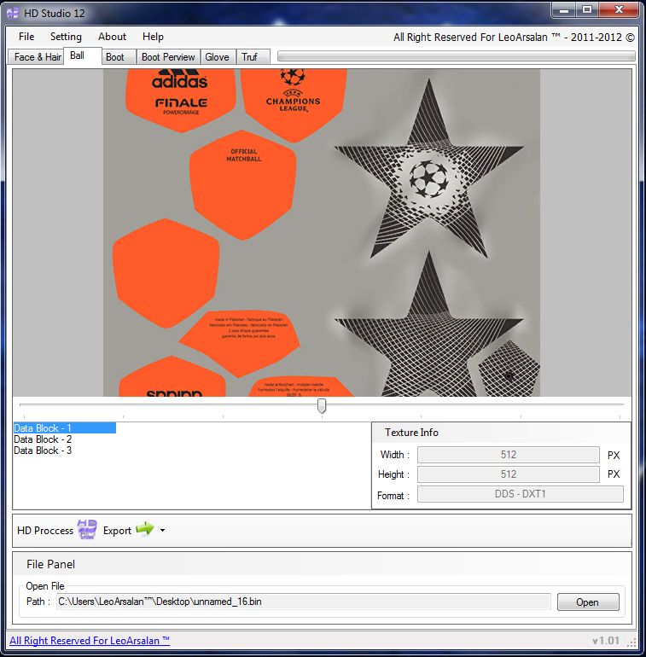
Task: Click the All Right Reserved For LeoArsalan link
Action: point(90,641)
